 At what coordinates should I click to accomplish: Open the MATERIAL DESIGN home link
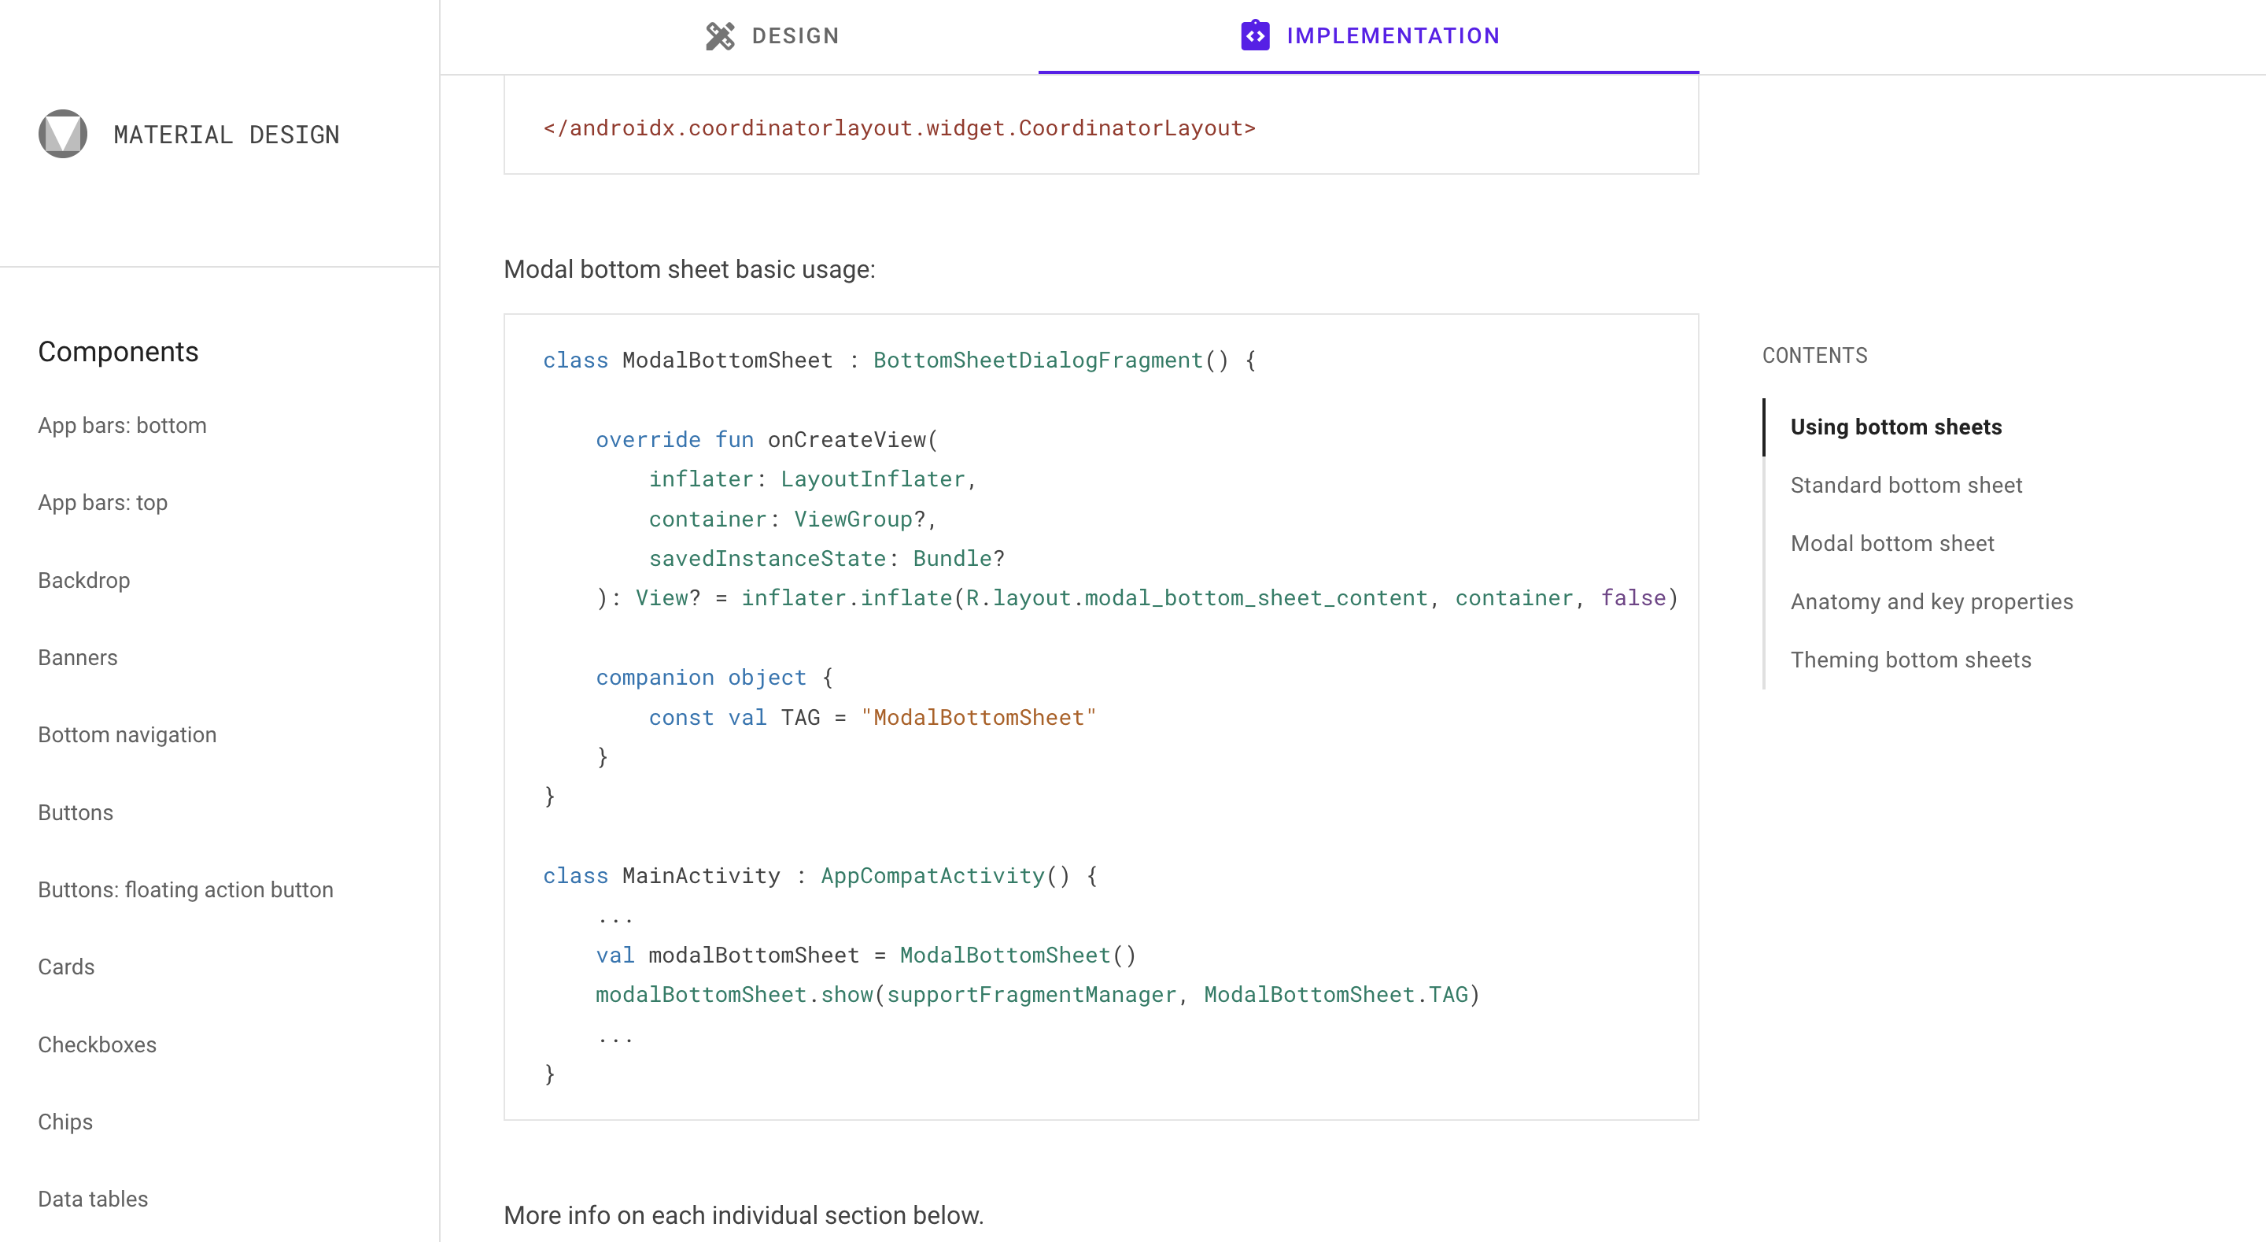226,135
